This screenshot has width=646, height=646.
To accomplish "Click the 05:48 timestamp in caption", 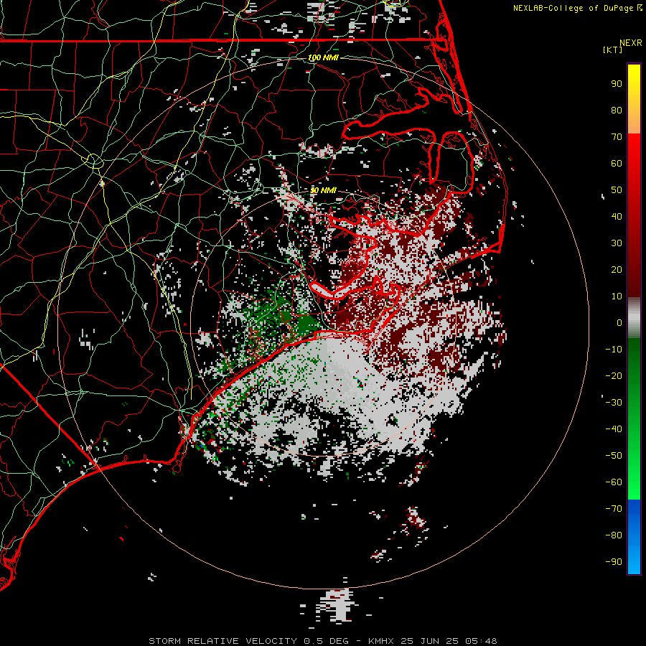I will click(x=481, y=641).
